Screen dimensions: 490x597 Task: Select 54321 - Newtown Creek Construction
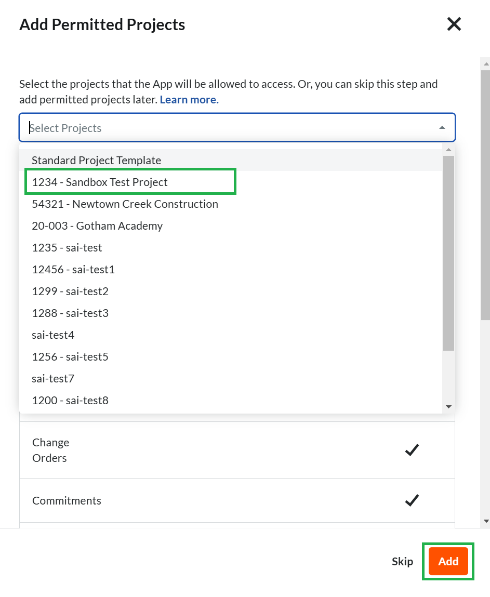125,204
